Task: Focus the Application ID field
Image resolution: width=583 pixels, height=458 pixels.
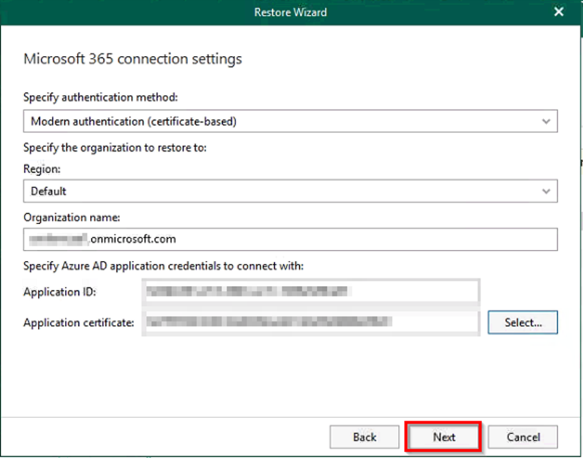Action: 311,291
